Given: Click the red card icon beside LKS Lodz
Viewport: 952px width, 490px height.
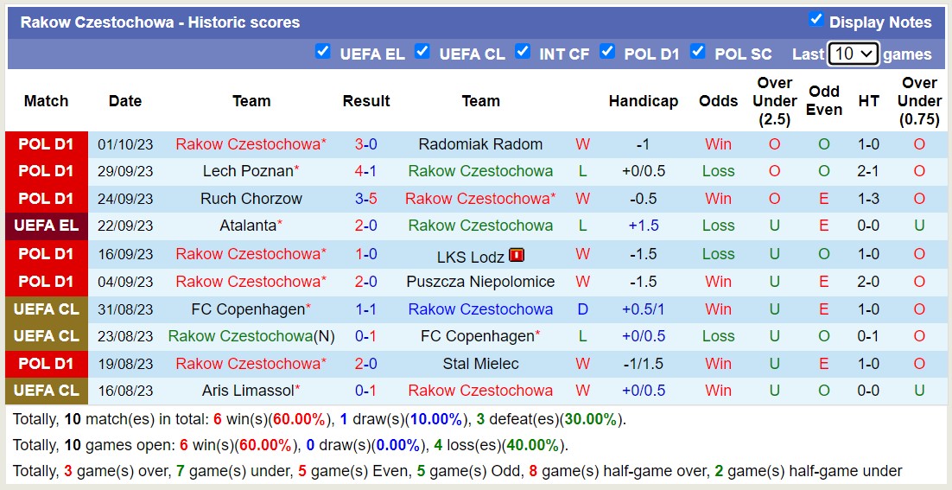Looking at the screenshot, I should click(x=516, y=255).
